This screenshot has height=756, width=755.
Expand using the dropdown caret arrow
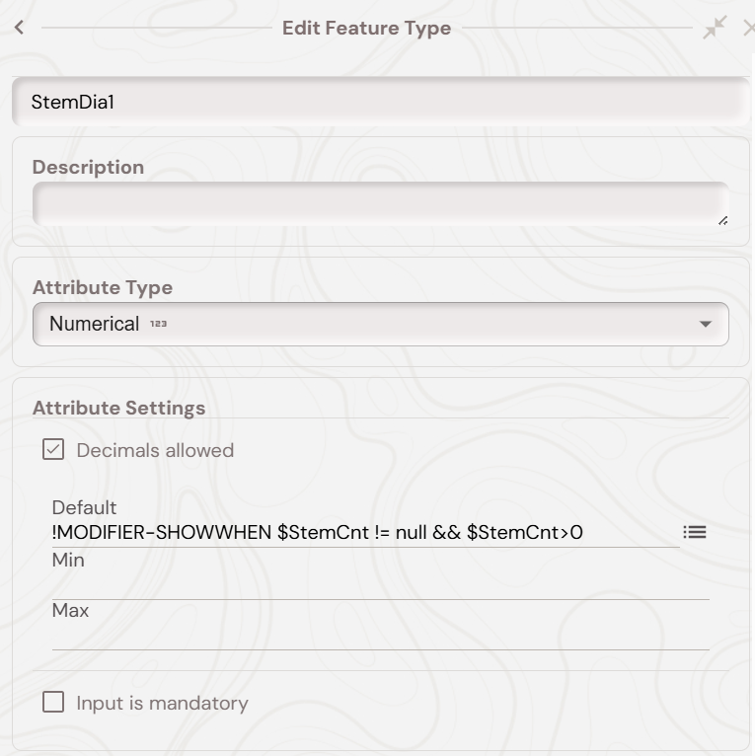(x=705, y=324)
